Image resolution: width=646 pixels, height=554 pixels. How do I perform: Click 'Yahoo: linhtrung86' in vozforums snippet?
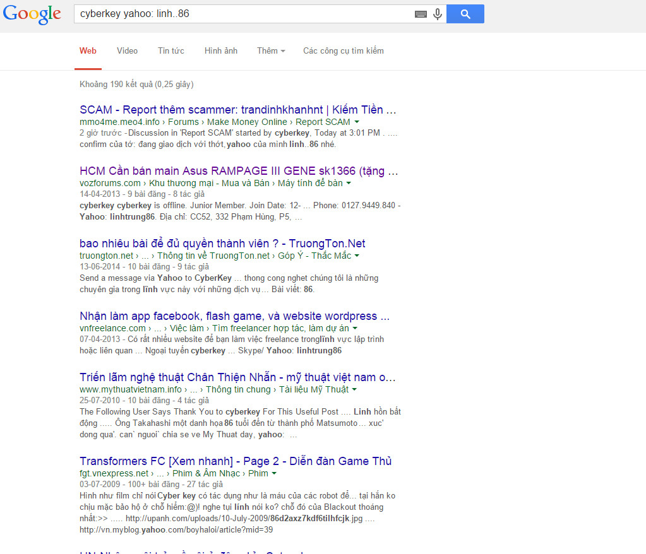click(x=117, y=217)
